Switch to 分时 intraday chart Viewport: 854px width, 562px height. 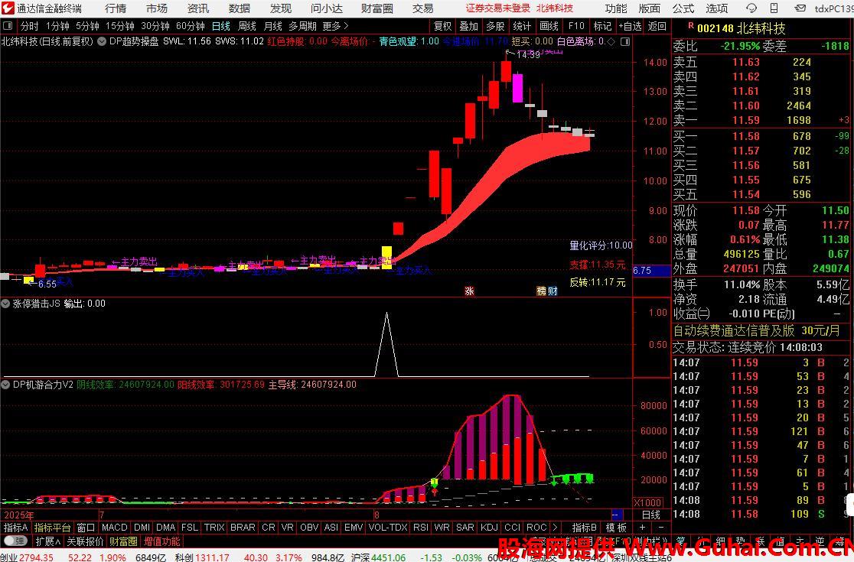(29, 26)
